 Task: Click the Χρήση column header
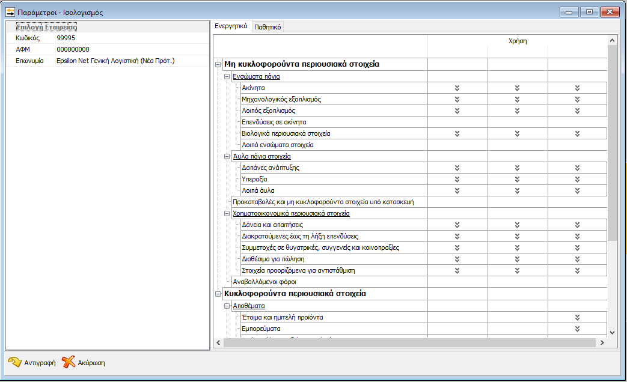pyautogui.click(x=518, y=41)
